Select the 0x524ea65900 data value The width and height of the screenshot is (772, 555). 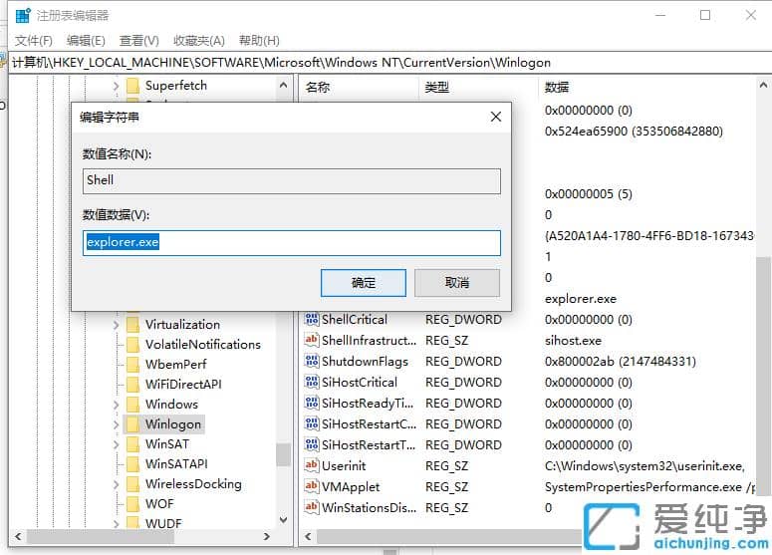tap(634, 132)
